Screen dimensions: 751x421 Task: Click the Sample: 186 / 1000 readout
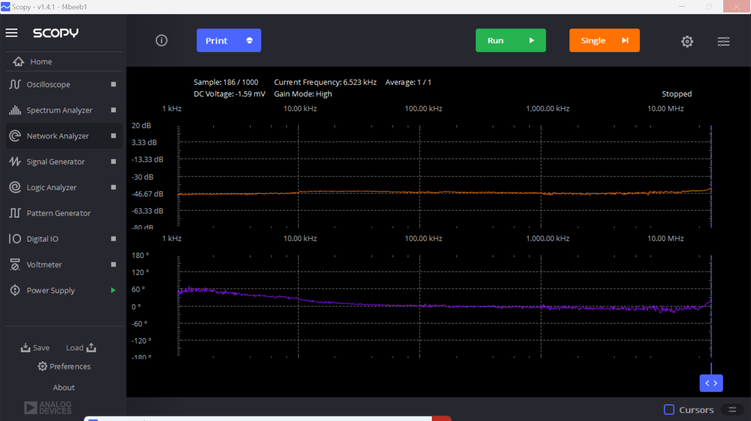click(x=226, y=82)
